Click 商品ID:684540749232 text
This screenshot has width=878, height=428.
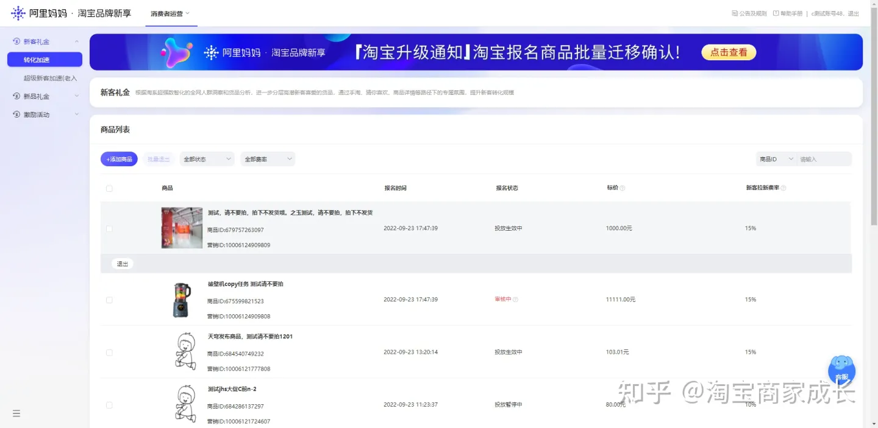pyautogui.click(x=235, y=354)
